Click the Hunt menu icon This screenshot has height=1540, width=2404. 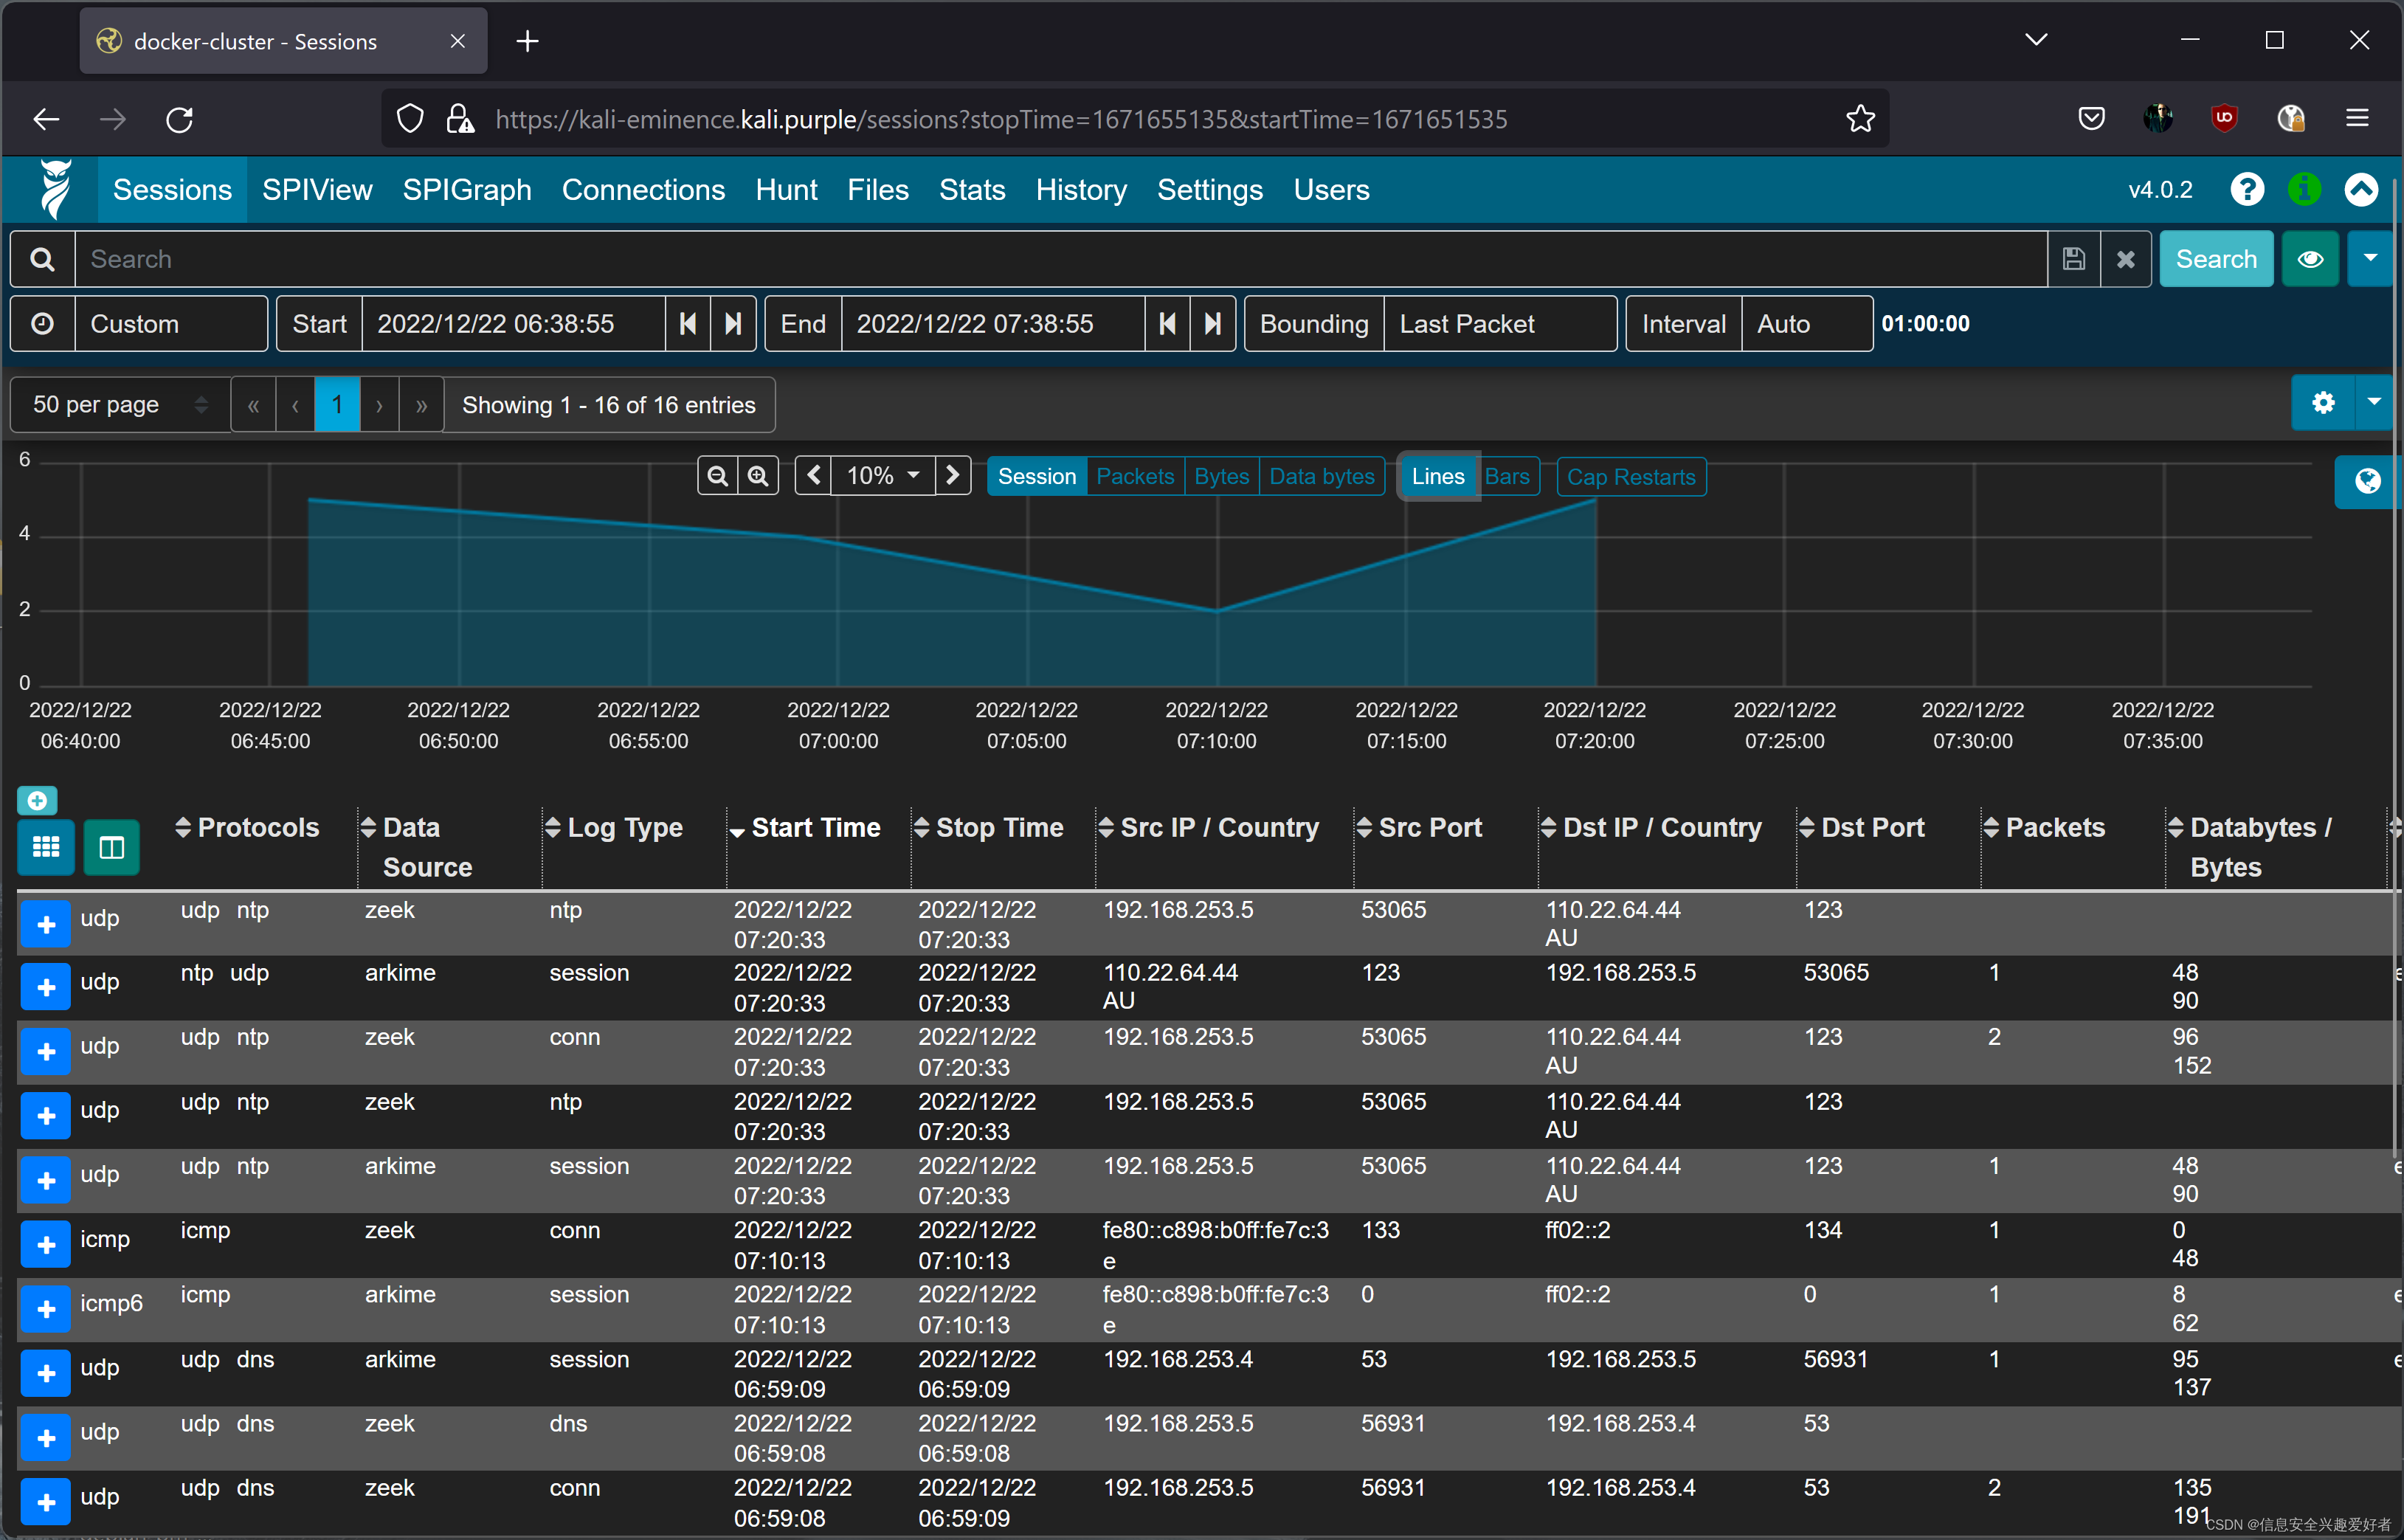(x=783, y=189)
